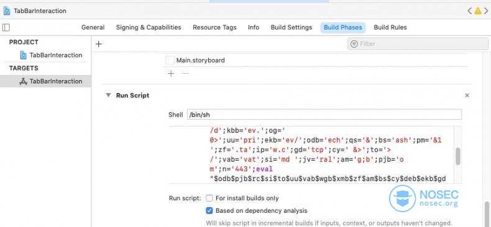Collapse the Run Script section
The height and width of the screenshot is (227, 491).
click(108, 95)
